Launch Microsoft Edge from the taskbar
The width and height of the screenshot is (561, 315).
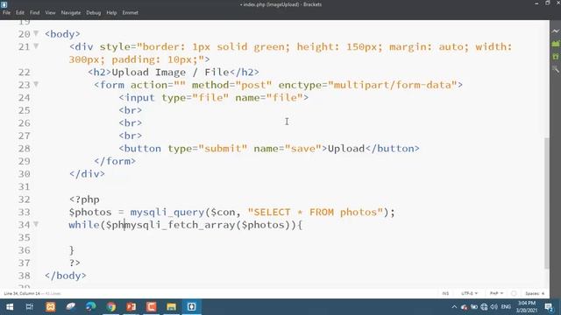tap(91, 307)
